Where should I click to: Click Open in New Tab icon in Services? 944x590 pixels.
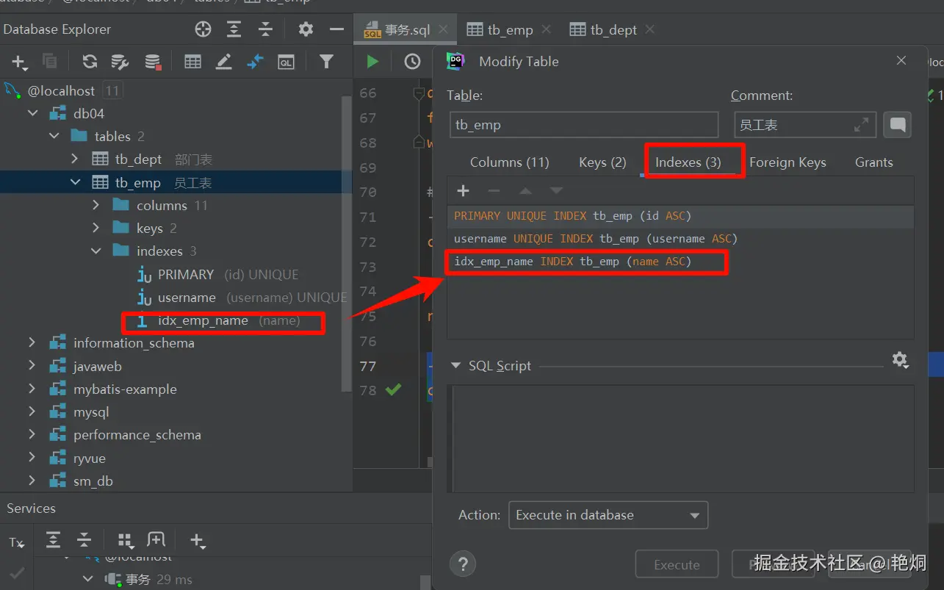pos(156,540)
